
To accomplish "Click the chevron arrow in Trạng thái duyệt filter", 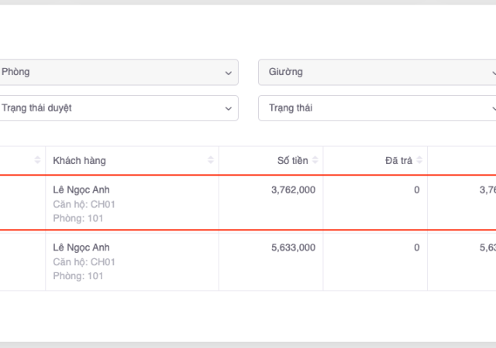I will point(228,108).
